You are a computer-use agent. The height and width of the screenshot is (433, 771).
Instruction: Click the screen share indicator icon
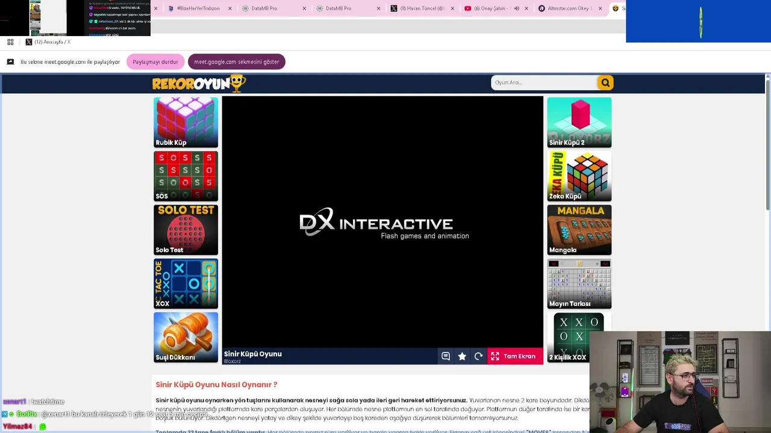click(x=10, y=62)
